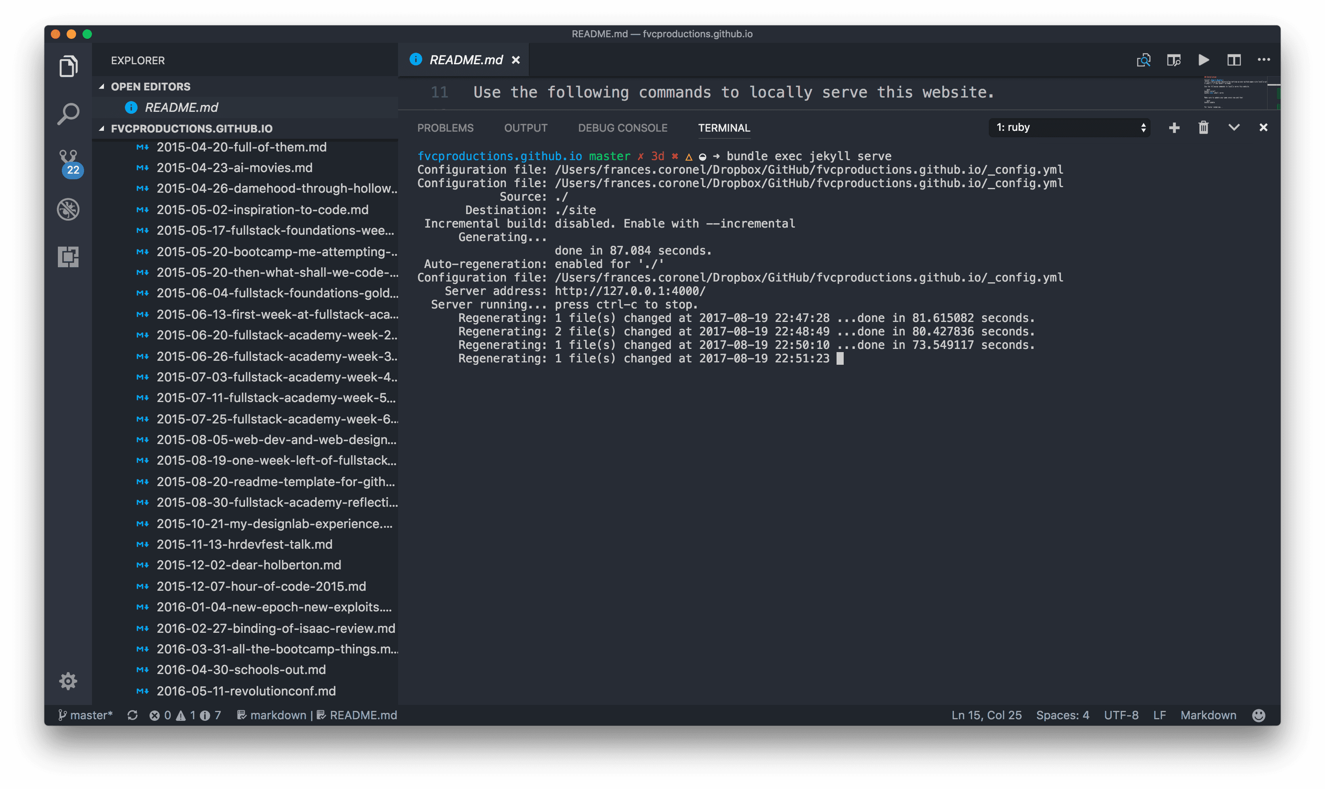Toggle panel size with chevron arrow
This screenshot has height=789, width=1325.
pos(1233,128)
